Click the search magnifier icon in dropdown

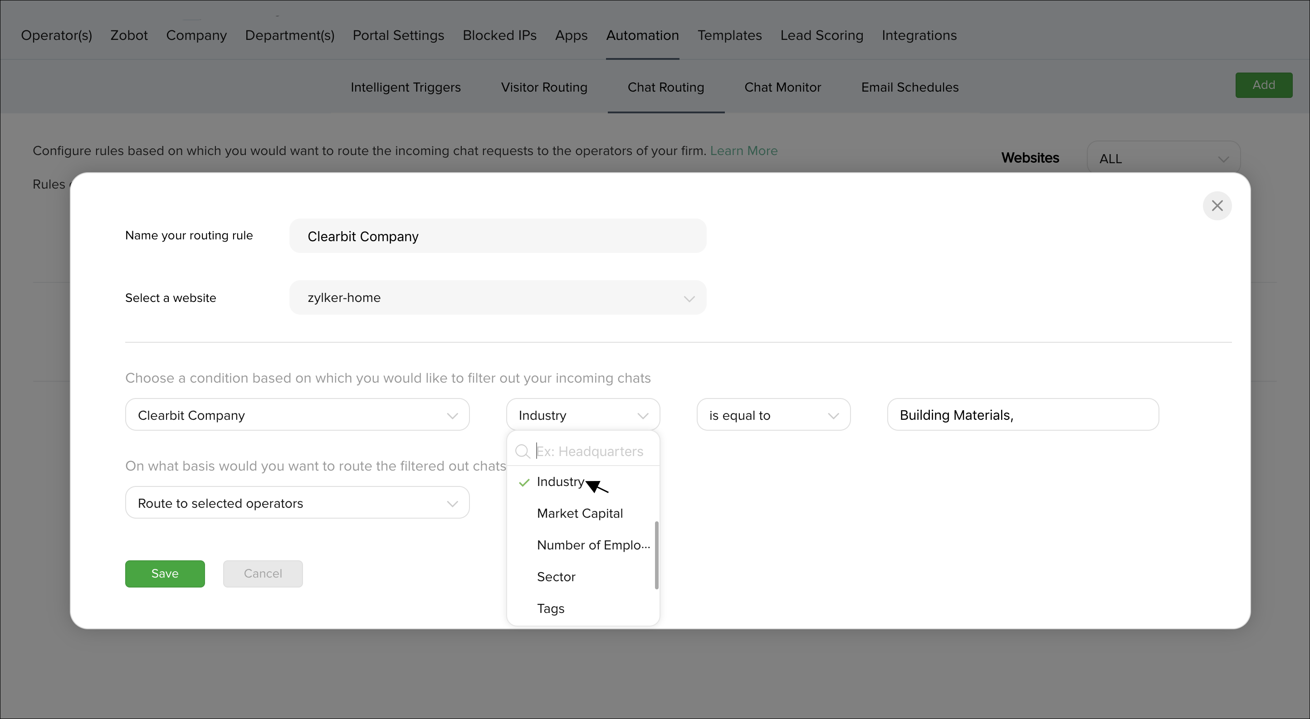click(522, 451)
